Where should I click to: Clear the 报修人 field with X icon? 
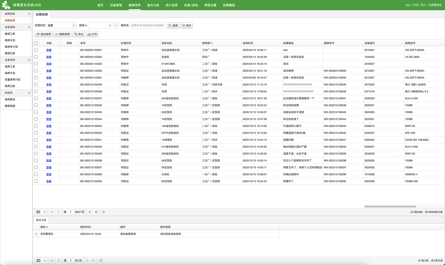[x=110, y=25]
